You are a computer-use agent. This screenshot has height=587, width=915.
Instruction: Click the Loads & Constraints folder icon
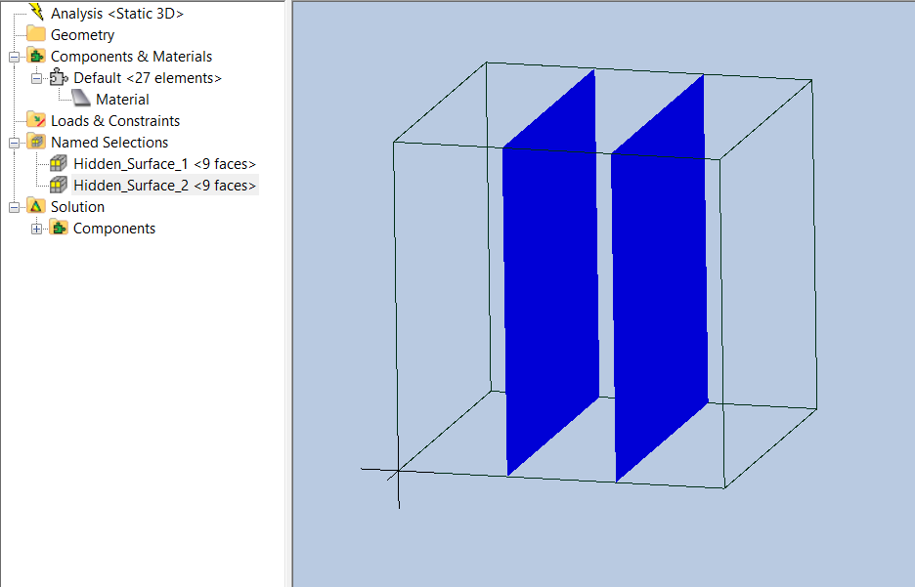pos(36,120)
